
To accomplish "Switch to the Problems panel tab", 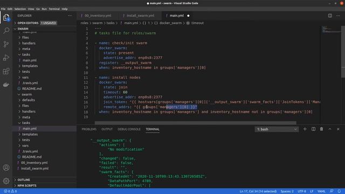I will click(89, 129).
